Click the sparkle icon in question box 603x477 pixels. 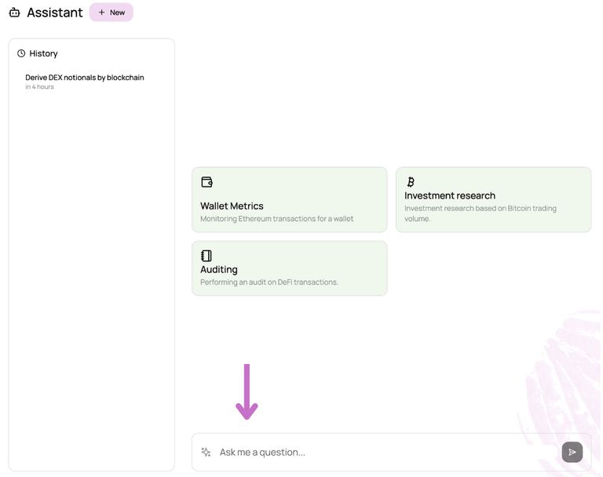coord(206,452)
